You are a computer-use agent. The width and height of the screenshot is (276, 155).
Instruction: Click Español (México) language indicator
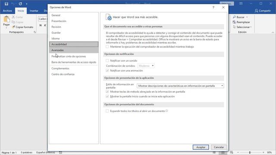46,152
